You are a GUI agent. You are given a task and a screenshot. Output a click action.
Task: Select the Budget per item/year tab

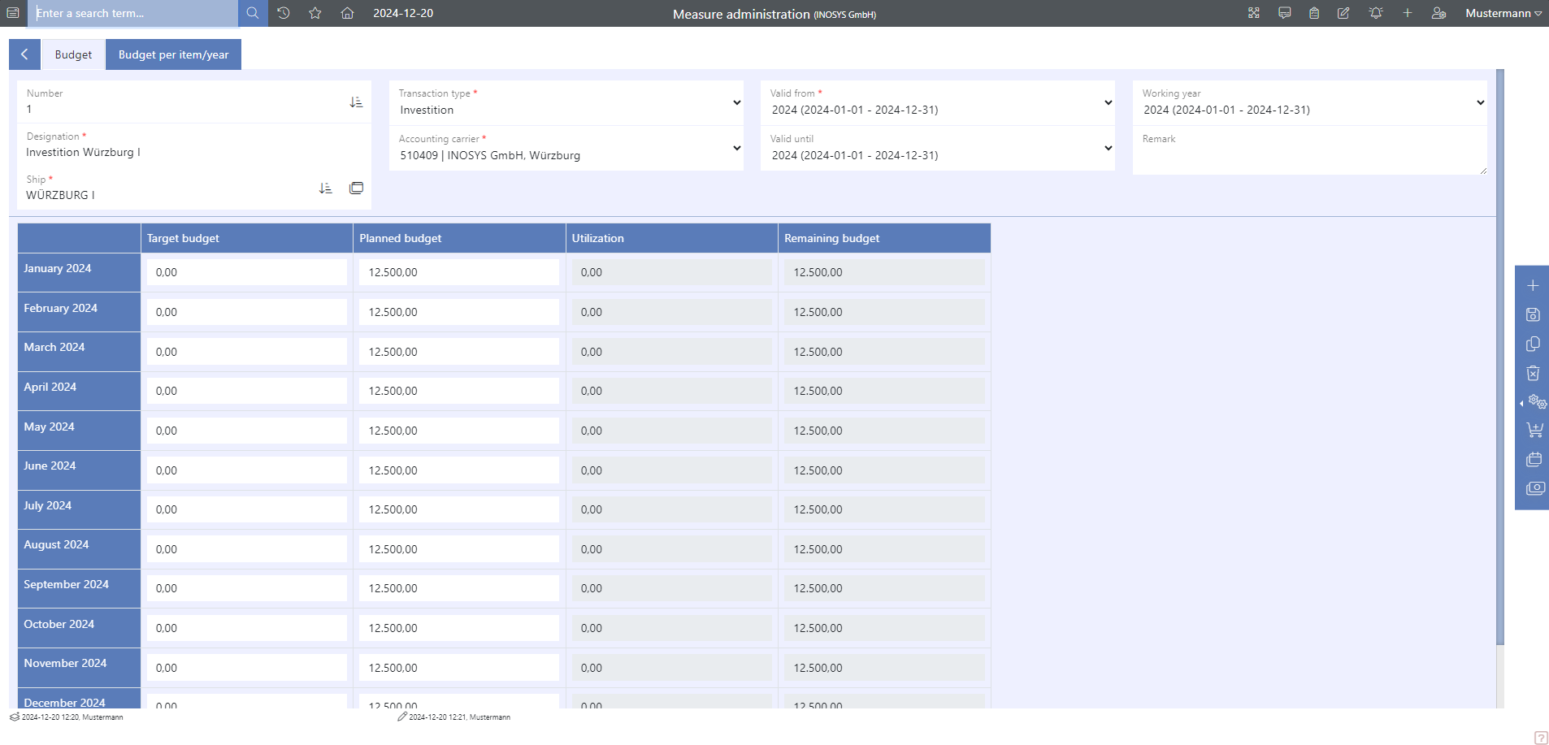pyautogui.click(x=173, y=54)
